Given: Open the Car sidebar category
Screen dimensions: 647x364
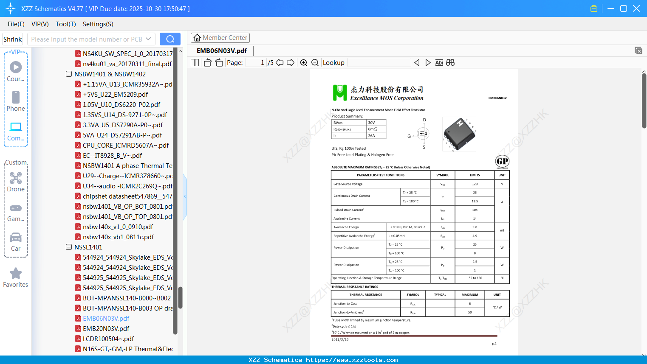Looking at the screenshot, I should point(16,242).
